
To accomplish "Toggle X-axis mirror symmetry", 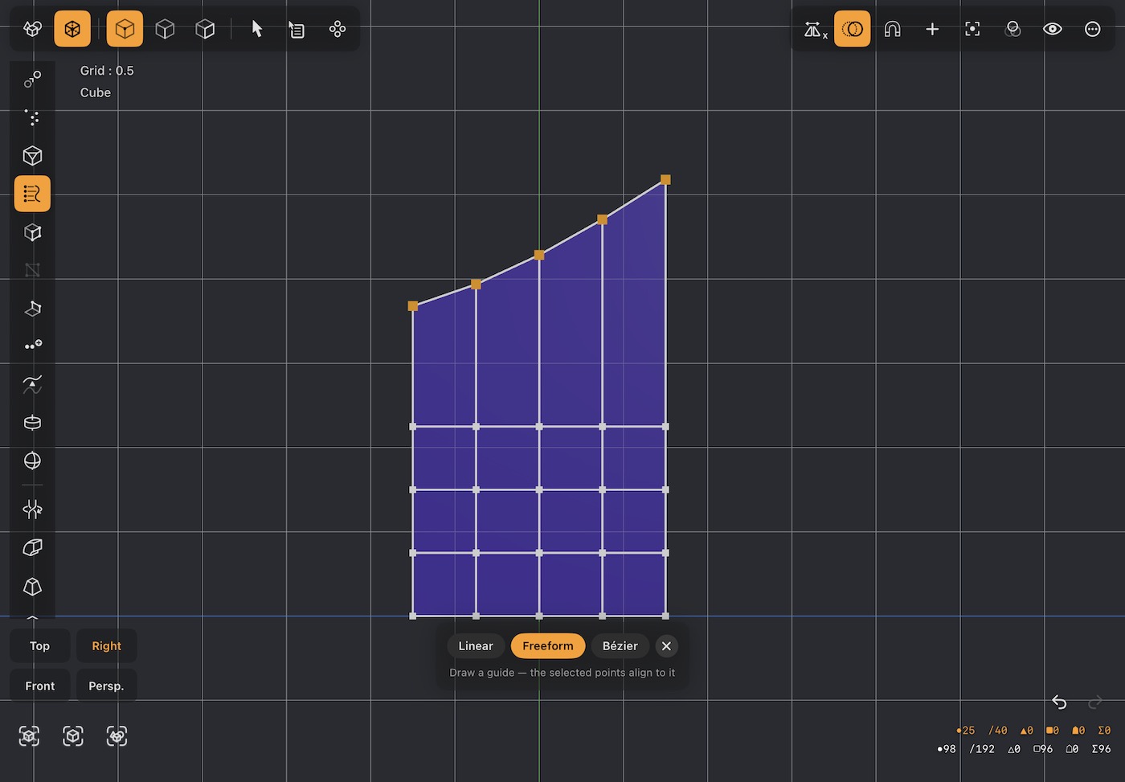I will pyautogui.click(x=816, y=30).
